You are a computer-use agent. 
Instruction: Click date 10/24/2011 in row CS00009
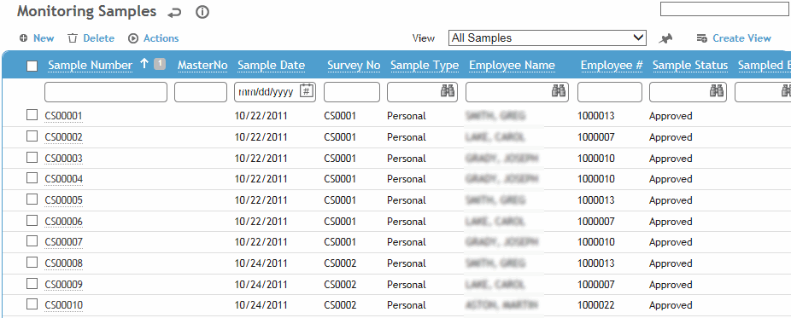(261, 284)
